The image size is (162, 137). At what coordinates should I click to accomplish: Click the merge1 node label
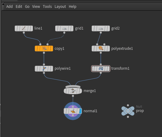[90, 91]
